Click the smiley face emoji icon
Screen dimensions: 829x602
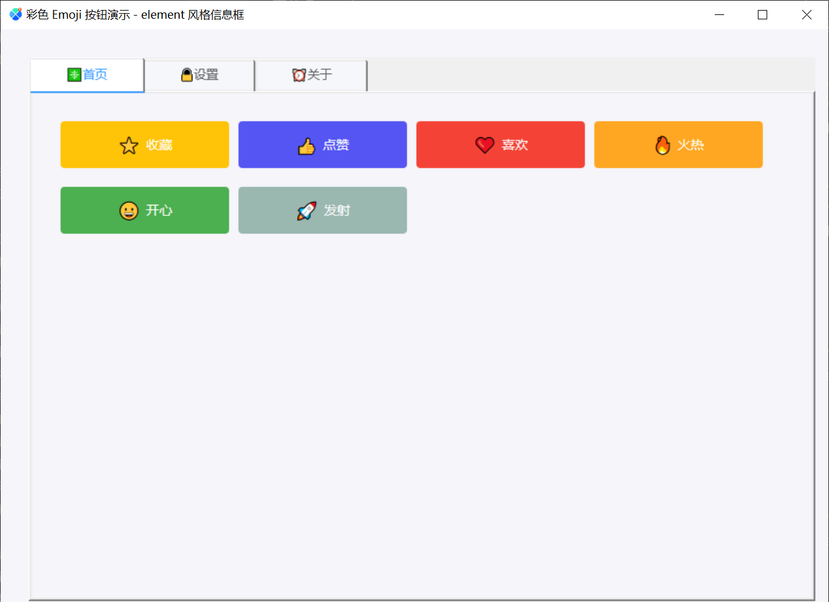tap(129, 210)
